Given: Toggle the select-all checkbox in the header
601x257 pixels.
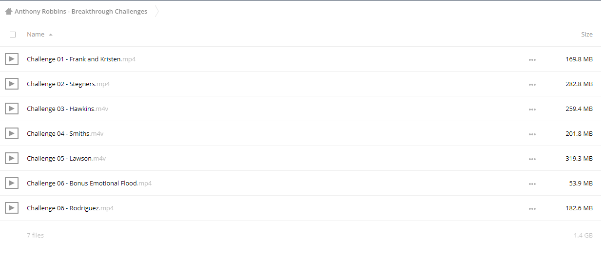Looking at the screenshot, I should (x=13, y=35).
